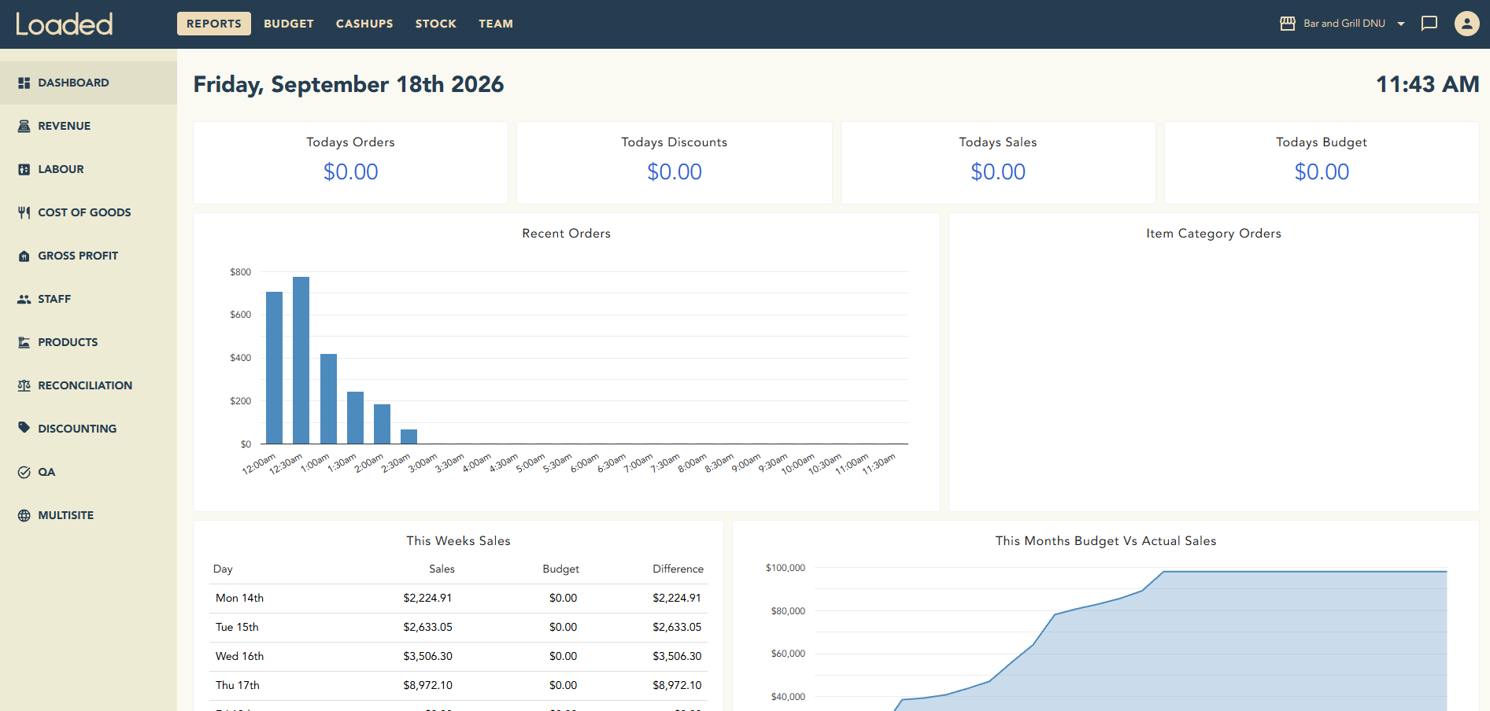Select Multisite in sidebar
Image resolution: width=1490 pixels, height=711 pixels.
click(x=88, y=515)
